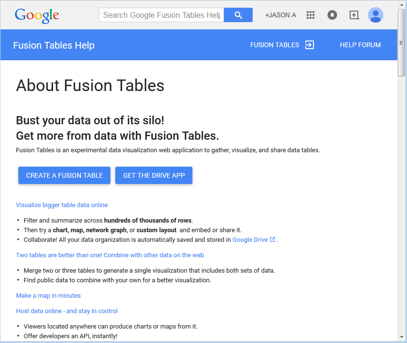Open 'Two tables are better than one!' link
Image resolution: width=407 pixels, height=343 pixels.
110,255
